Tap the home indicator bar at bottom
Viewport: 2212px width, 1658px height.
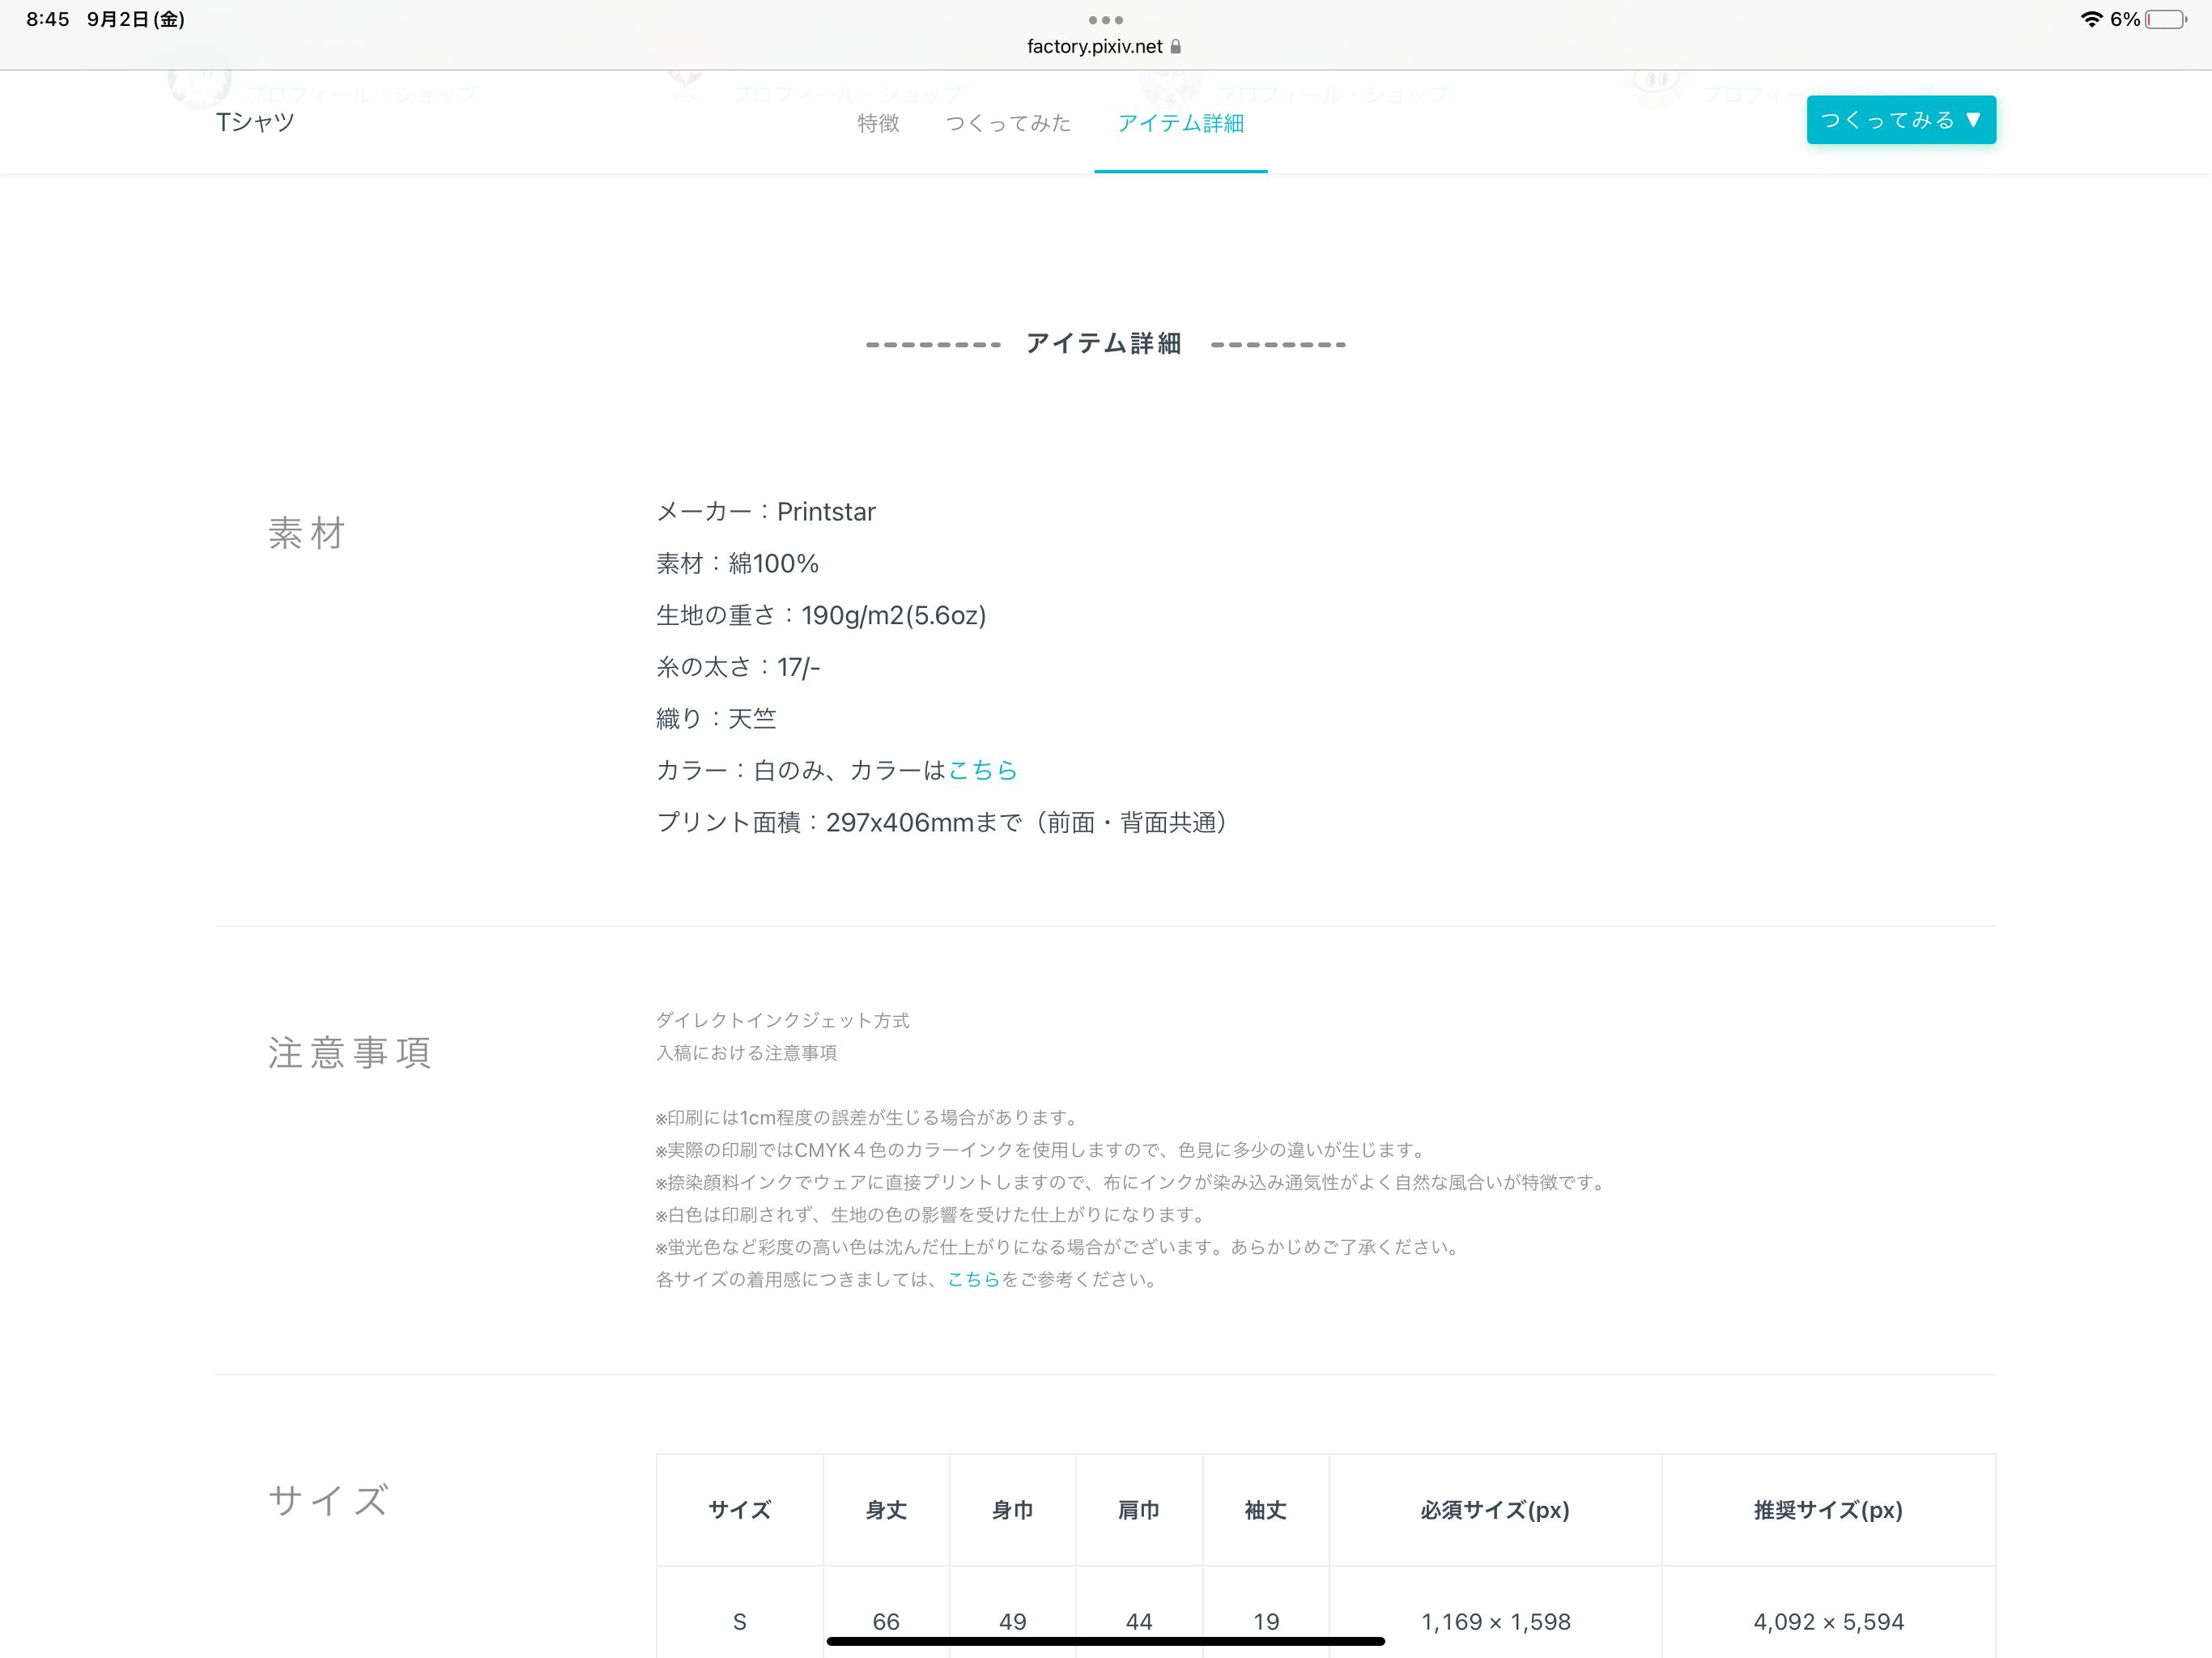pos(1105,1641)
